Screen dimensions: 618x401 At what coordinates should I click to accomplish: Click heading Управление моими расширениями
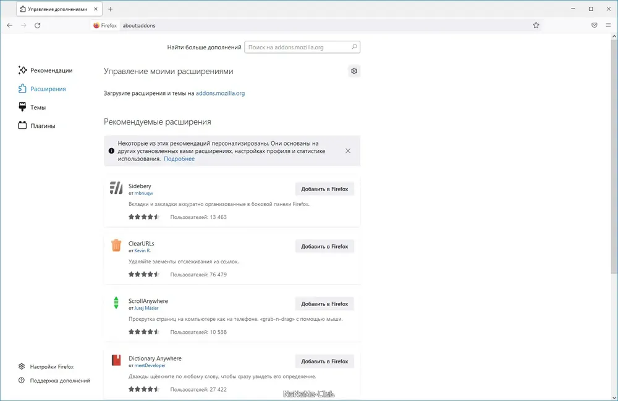pos(168,71)
